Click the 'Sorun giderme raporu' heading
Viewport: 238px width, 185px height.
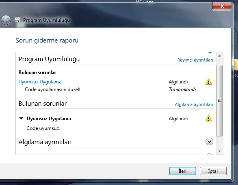pyautogui.click(x=47, y=40)
